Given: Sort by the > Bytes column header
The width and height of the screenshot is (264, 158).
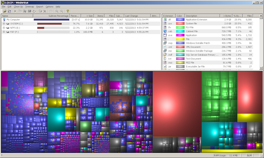Looking at the screenshot, I should pyautogui.click(x=226, y=16).
